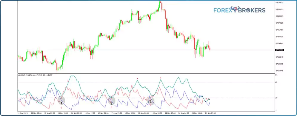The image size is (297, 116).
Task: Select the gray circle marker labeled 3
Action: coord(151,101)
